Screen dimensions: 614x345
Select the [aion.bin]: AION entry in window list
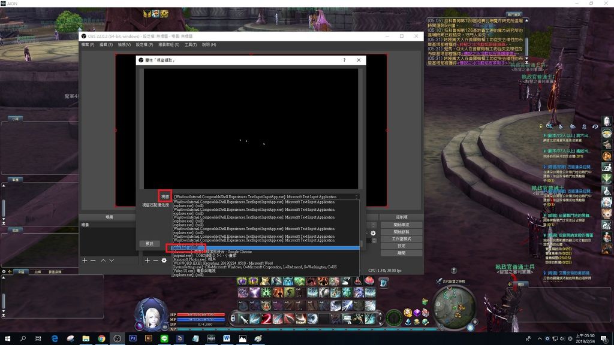click(266, 248)
